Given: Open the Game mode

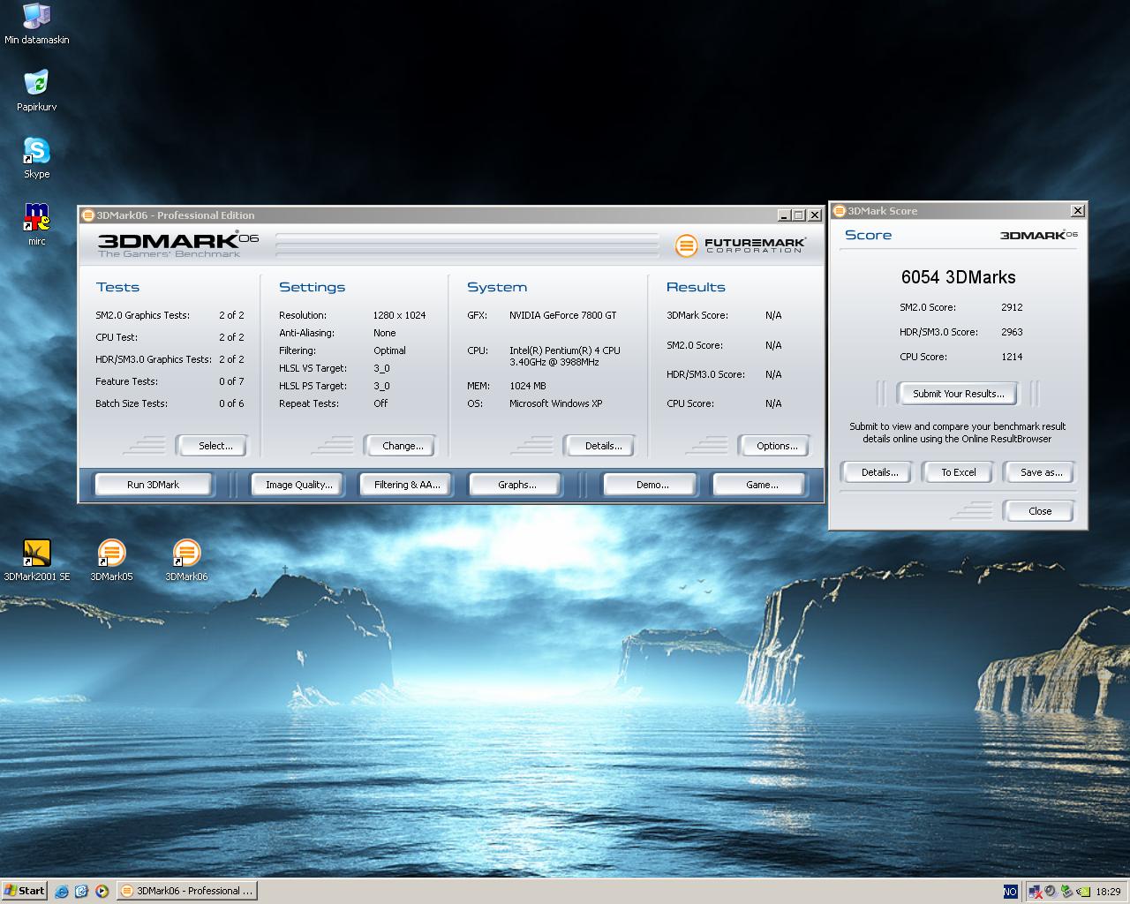Looking at the screenshot, I should [761, 485].
